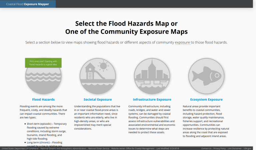Click the underlined word exposure in subtitle
The height and width of the screenshot is (150, 256).
pyautogui.click(x=182, y=42)
